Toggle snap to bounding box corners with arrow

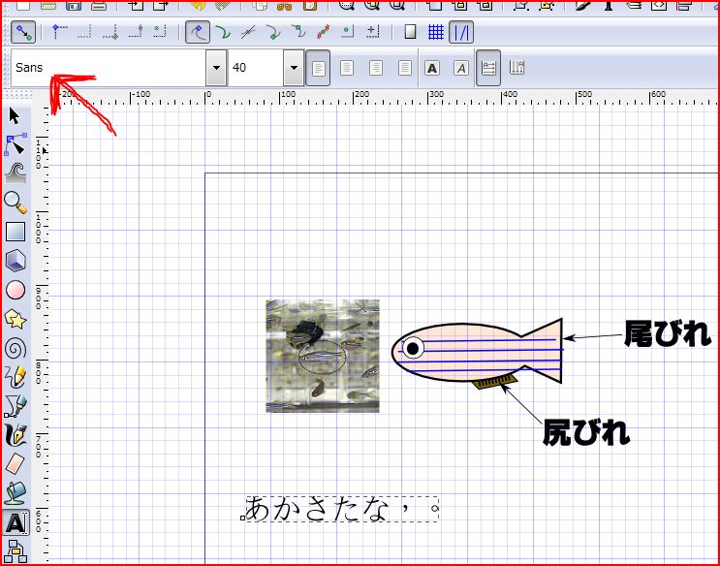pos(110,32)
